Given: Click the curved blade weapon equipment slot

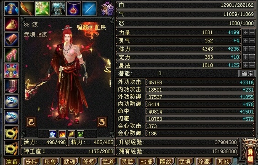Looking at the screenshot, I should pyautogui.click(x=27, y=9).
